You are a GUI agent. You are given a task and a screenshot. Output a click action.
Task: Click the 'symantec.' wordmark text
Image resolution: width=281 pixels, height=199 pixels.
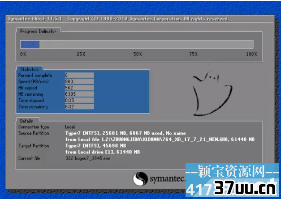coord(167,178)
